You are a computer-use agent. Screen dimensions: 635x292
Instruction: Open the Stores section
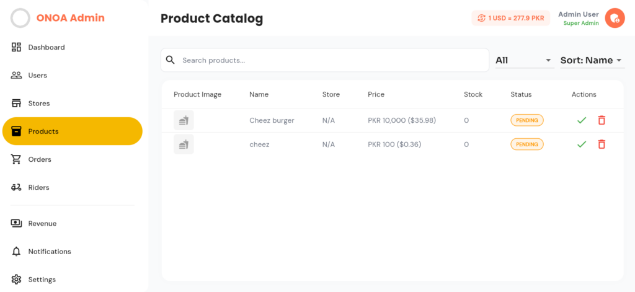(72, 104)
